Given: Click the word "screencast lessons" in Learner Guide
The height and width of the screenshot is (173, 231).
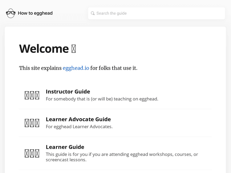Looking at the screenshot, I should click(x=66, y=160).
